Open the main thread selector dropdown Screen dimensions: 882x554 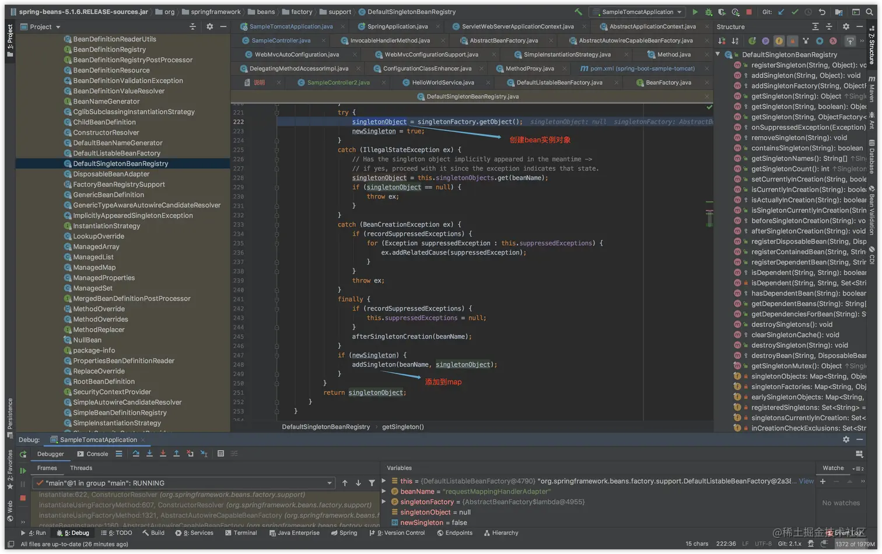click(x=330, y=483)
